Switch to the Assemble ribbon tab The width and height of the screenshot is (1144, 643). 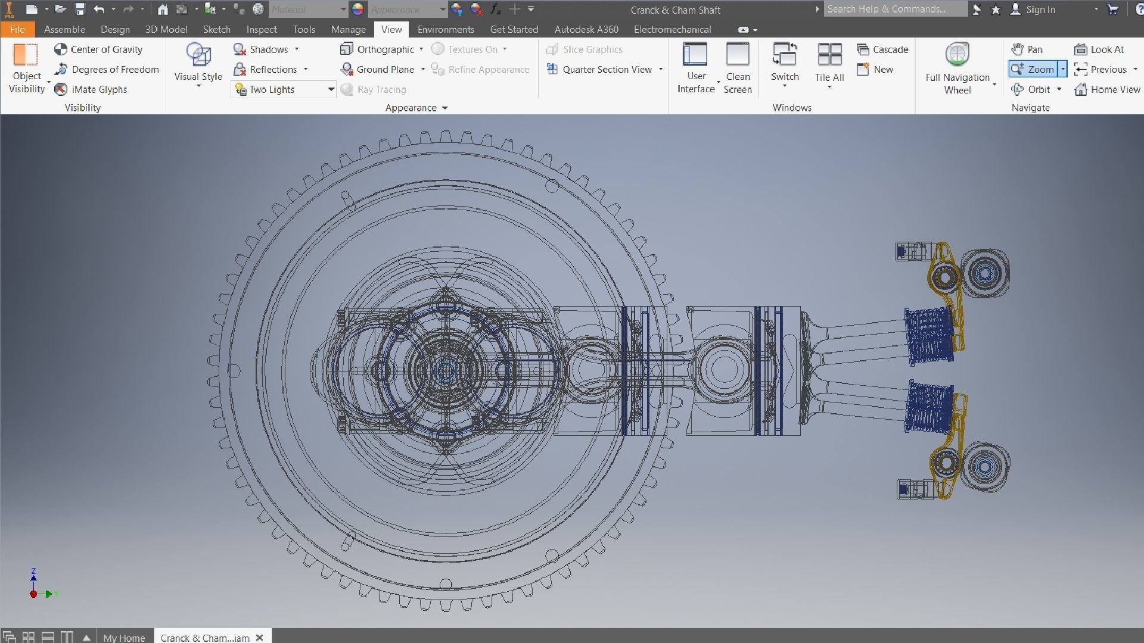[x=64, y=29]
